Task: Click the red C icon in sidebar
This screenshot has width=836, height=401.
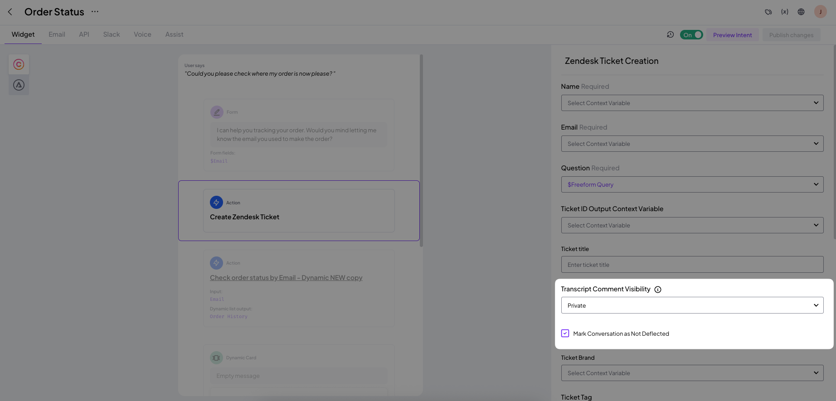Action: [19, 64]
